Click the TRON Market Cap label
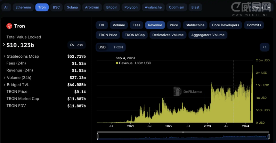 pyautogui.click(x=23, y=98)
